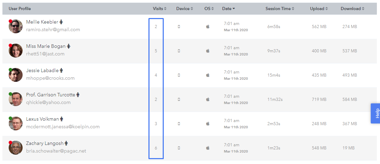
Task: Sort by the OS column header
Action: coord(209,9)
